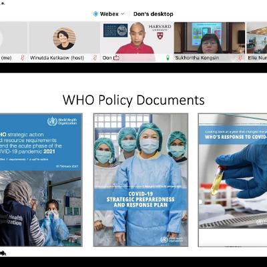
Task: Click muted mic icon beside Winutda Ketkaow
Action: (95, 58)
